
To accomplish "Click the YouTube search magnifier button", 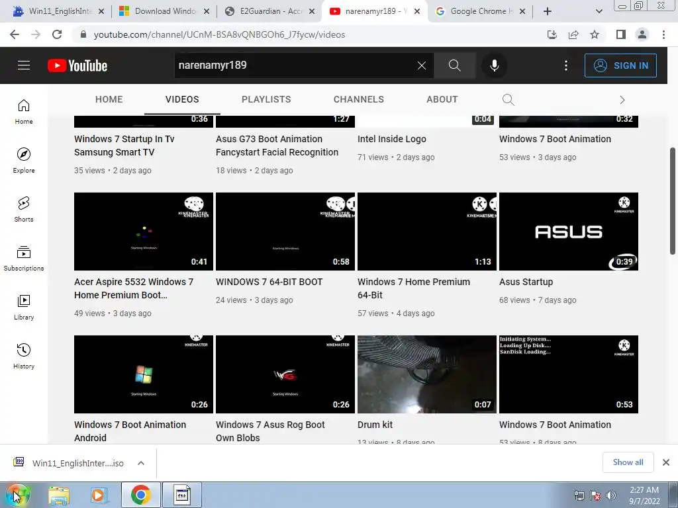I will click(x=454, y=65).
